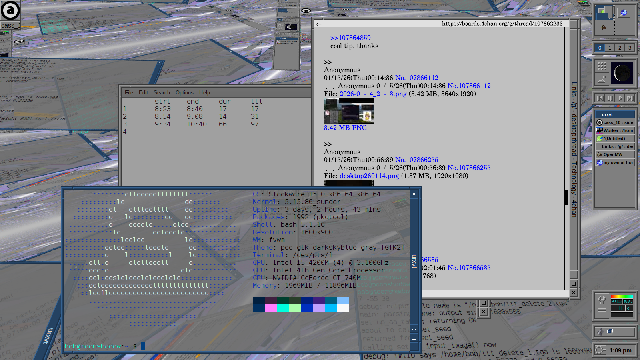
Task: Click the skip-to-next track button
Action: coord(630,98)
